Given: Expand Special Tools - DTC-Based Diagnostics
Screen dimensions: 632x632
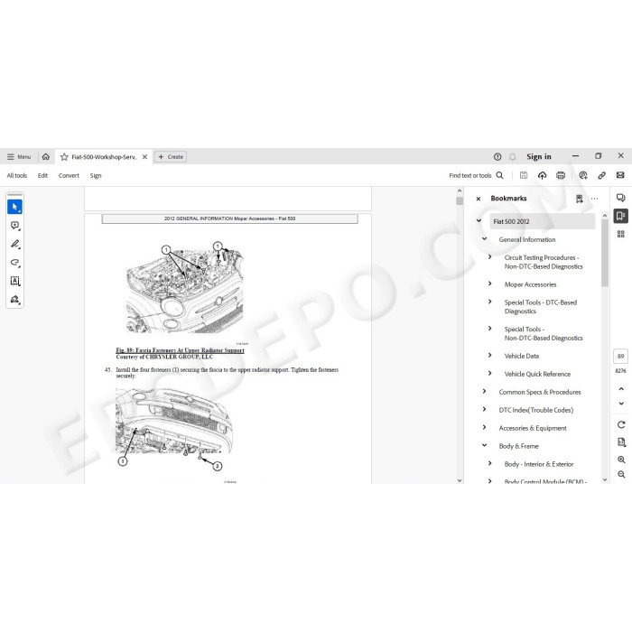Looking at the screenshot, I should point(490,302).
